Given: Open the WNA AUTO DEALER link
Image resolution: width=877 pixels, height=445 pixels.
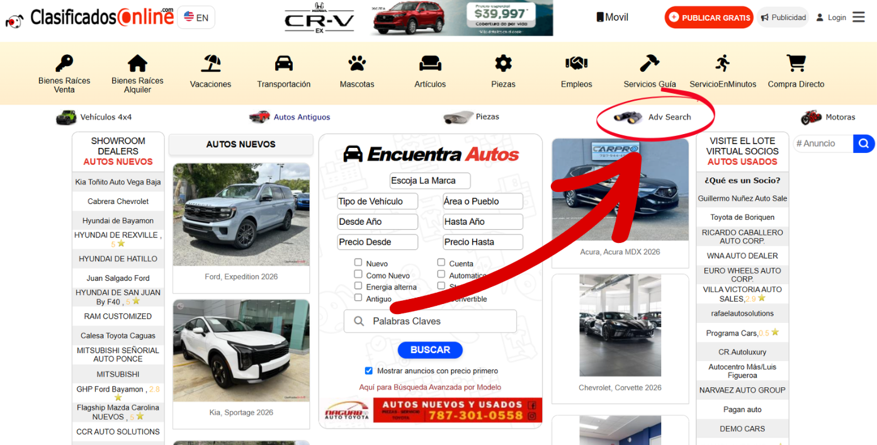Looking at the screenshot, I should (742, 256).
